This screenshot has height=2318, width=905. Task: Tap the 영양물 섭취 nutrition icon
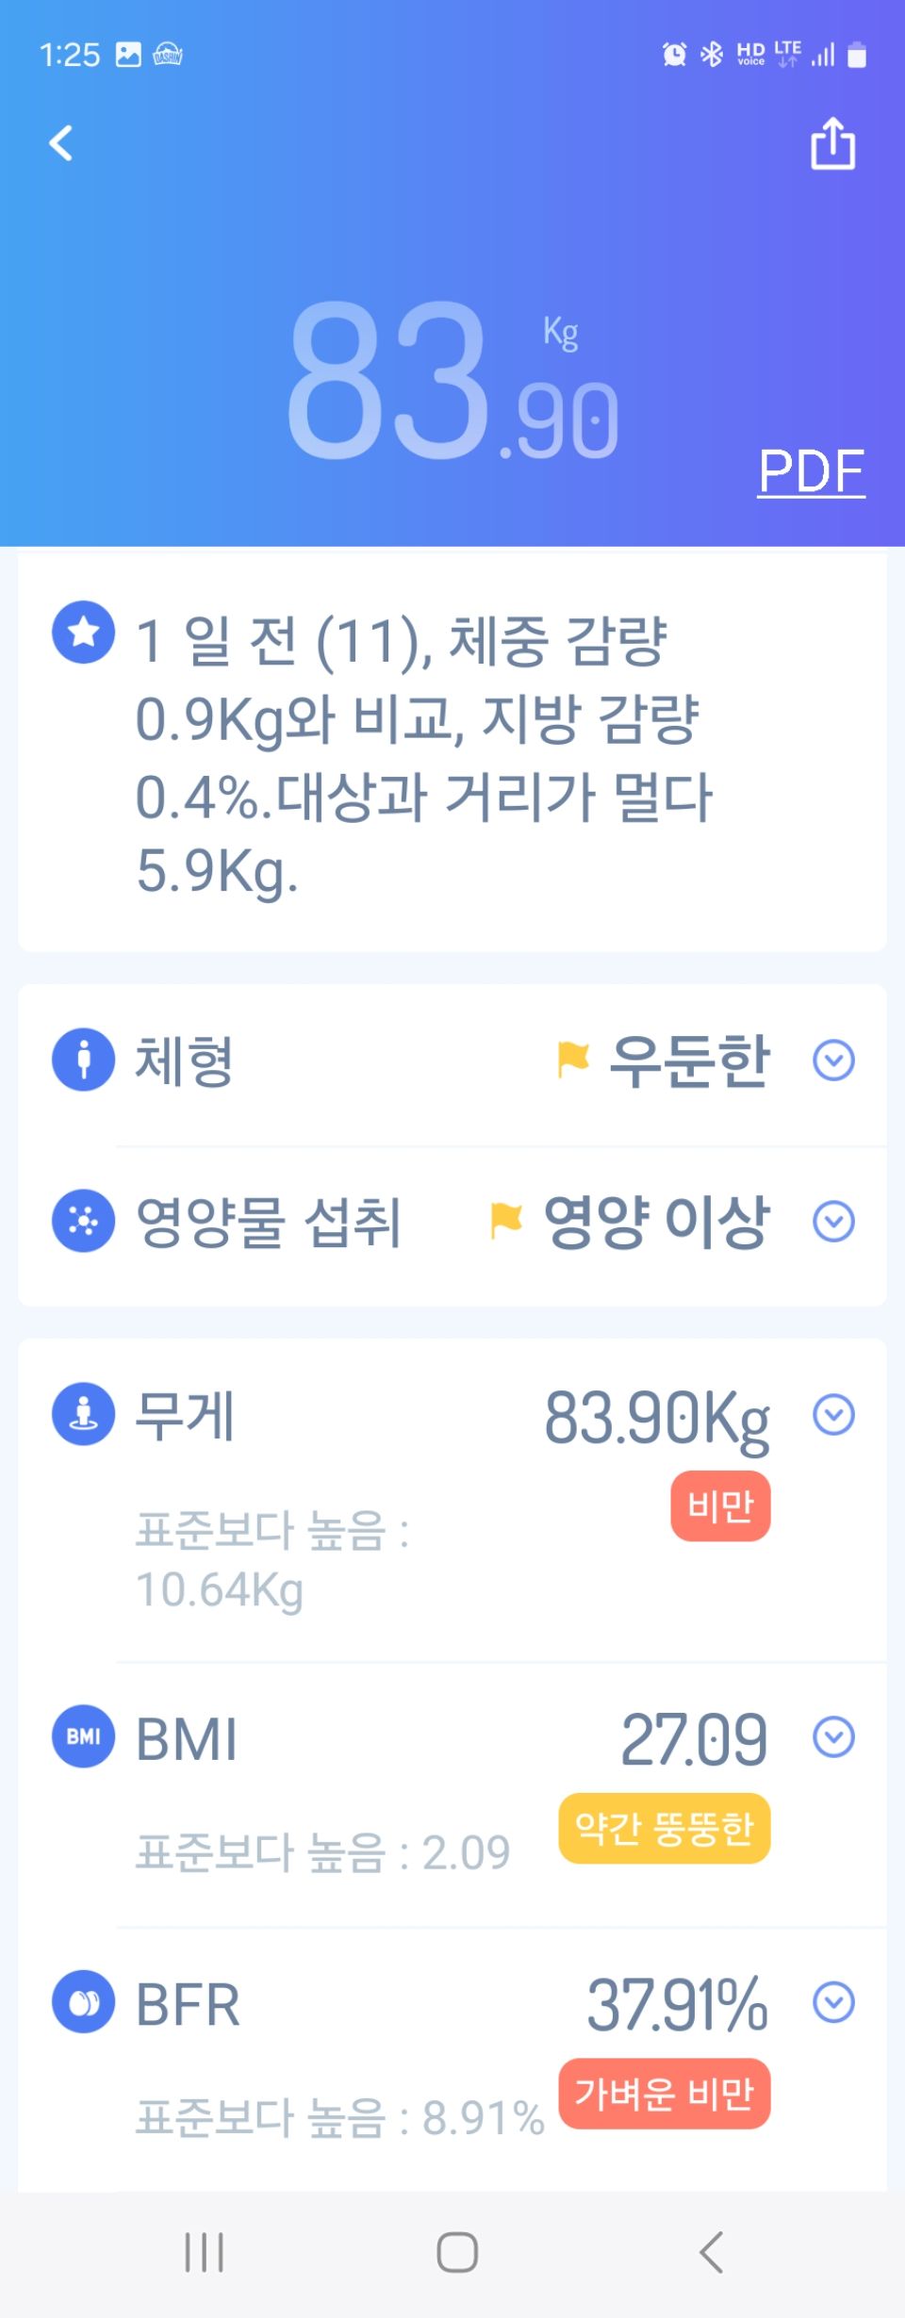click(83, 1221)
